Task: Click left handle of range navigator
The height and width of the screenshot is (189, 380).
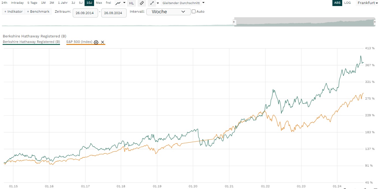Action: (x=234, y=22)
